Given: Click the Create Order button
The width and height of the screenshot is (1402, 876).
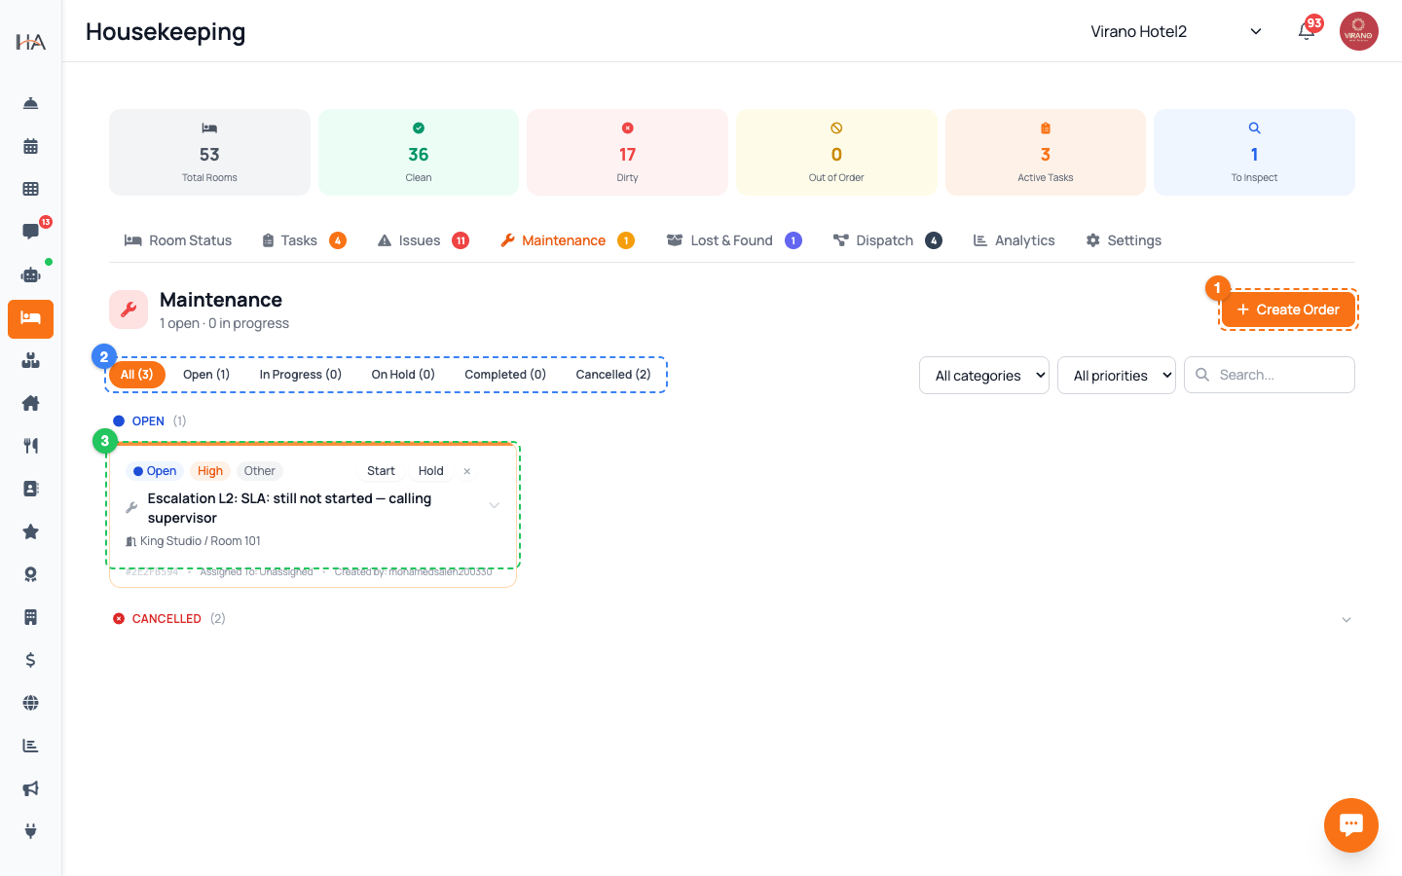Looking at the screenshot, I should coord(1288,310).
